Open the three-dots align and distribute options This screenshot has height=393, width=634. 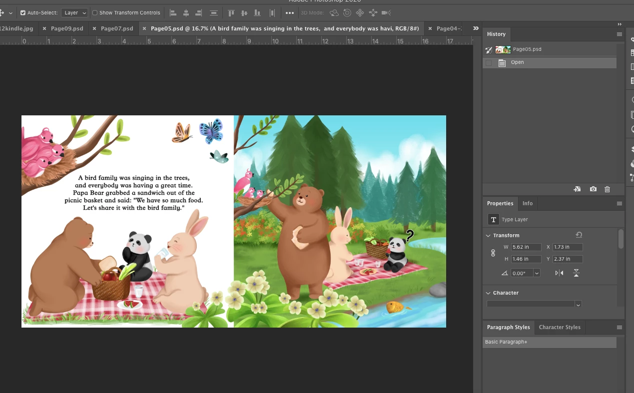(x=290, y=13)
